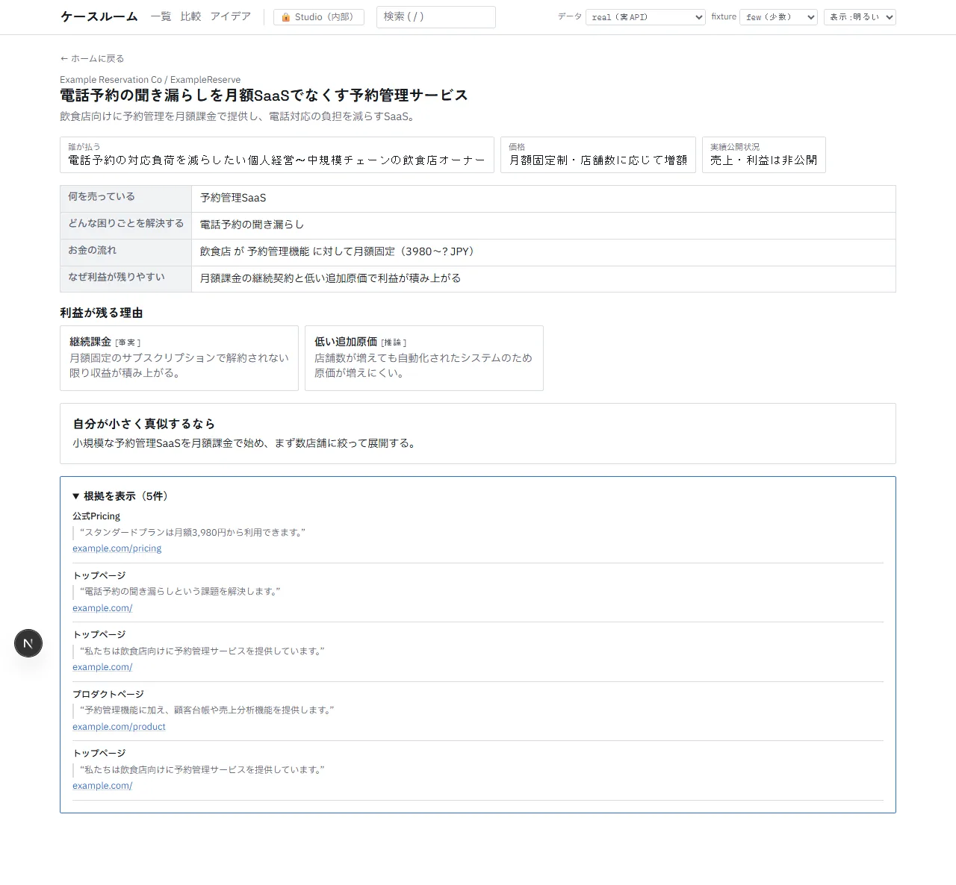Click the 売上・利益は非公開 status card
956x885 pixels.
(x=764, y=154)
